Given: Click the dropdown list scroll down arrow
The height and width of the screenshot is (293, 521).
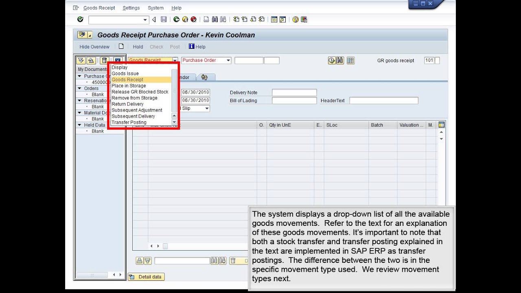Looking at the screenshot, I should pyautogui.click(x=175, y=122).
